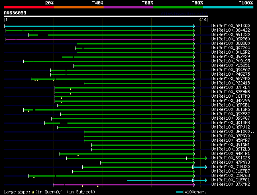Click the purple Q7XYK2 alignment bar
Image resolution: width=257 pixels, height=195 pixels.
123,185
